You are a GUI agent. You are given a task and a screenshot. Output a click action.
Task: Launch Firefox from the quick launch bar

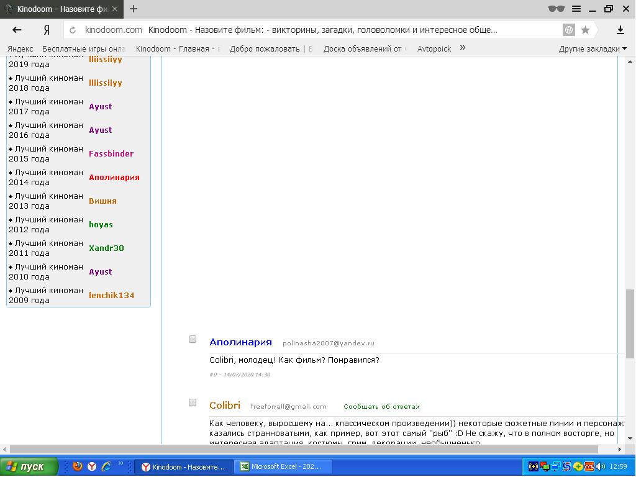point(78,466)
